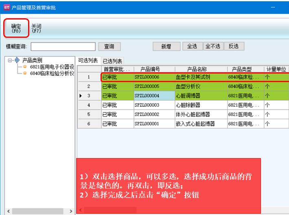Focus the 模糊查询 search input field
Screen dimensions: 289x215
point(63,47)
